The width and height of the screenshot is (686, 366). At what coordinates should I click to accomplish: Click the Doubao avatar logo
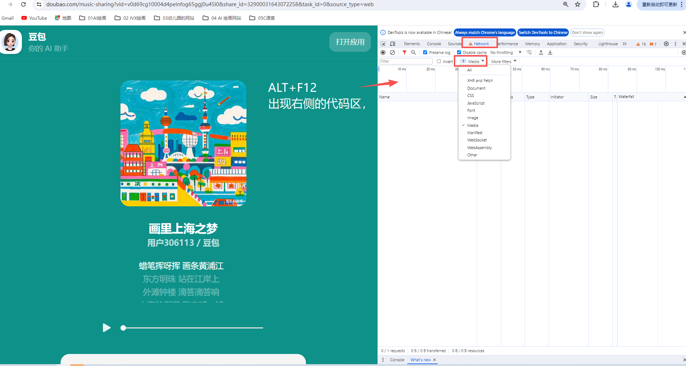(11, 42)
